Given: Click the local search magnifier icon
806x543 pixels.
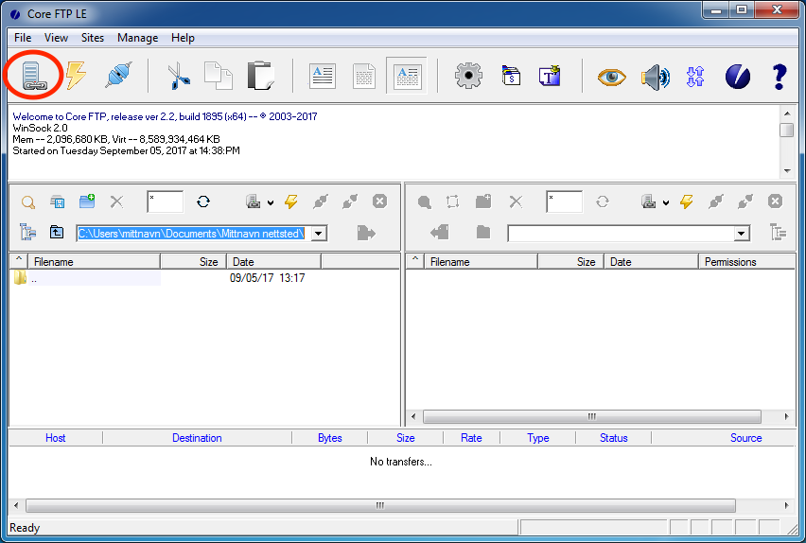Looking at the screenshot, I should click(x=28, y=201).
